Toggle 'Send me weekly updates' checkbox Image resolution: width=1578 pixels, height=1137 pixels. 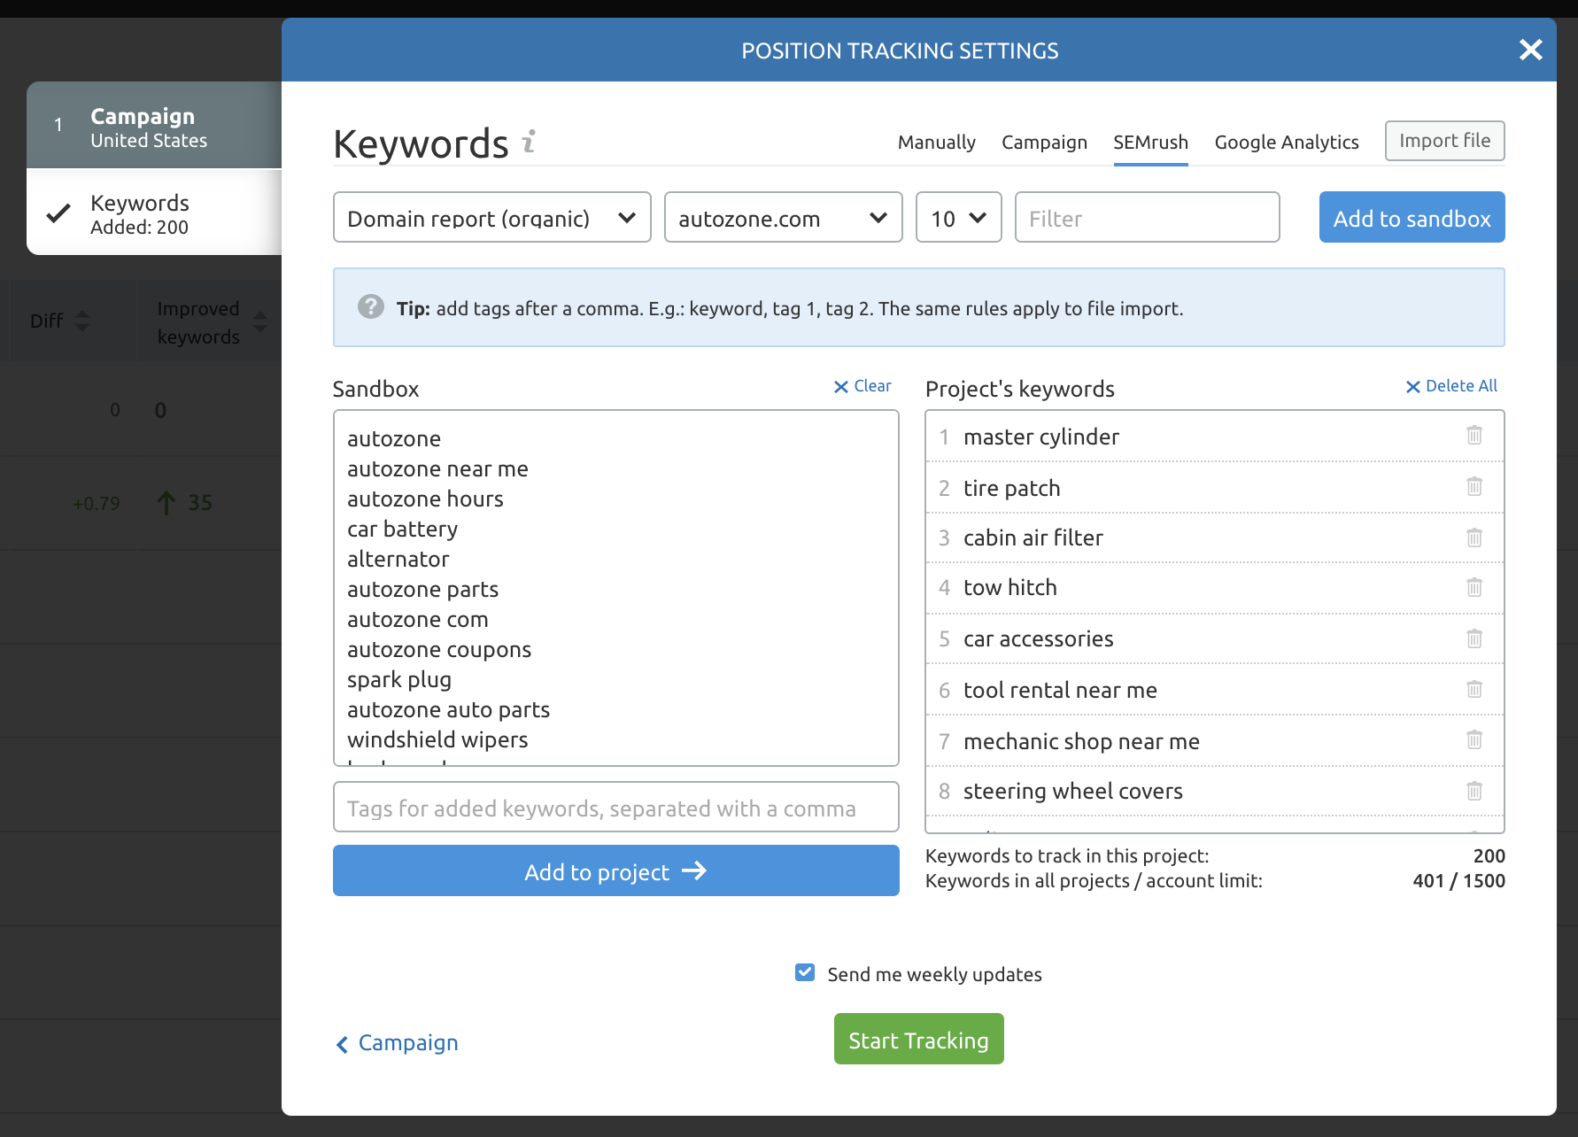click(805, 972)
